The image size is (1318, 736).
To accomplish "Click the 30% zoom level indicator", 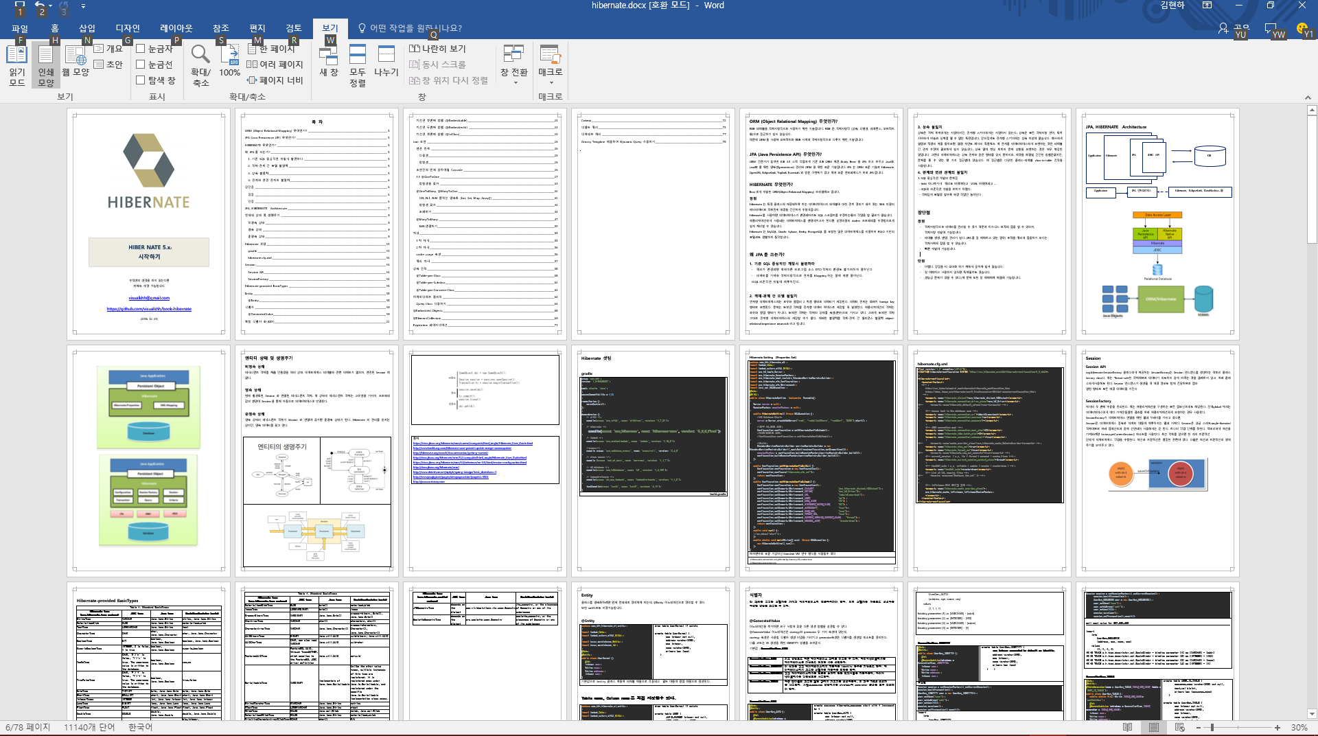I will (x=1299, y=727).
